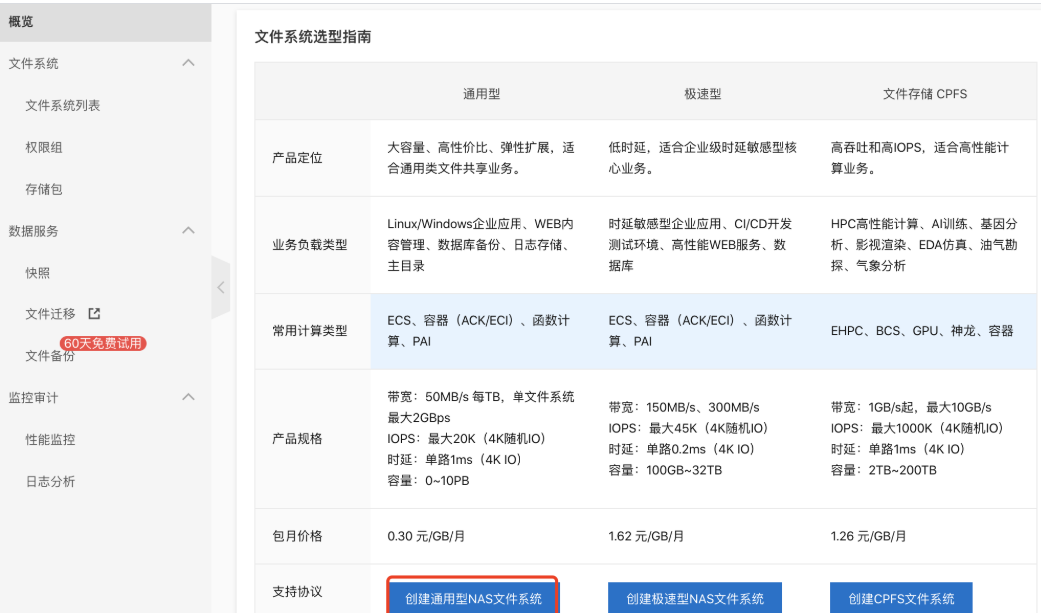The image size is (1041, 613).
Task: Collapse the 数据服务 section
Action: pos(186,230)
